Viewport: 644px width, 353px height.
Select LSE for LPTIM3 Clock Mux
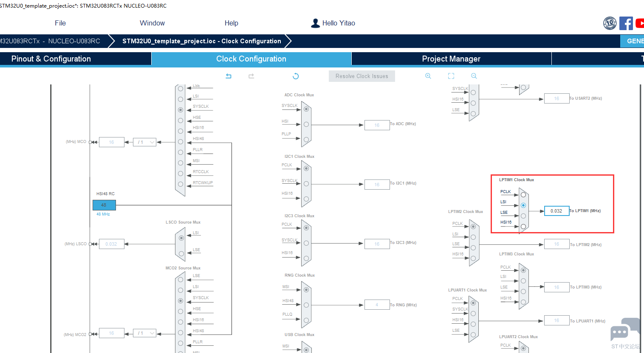[x=523, y=291]
